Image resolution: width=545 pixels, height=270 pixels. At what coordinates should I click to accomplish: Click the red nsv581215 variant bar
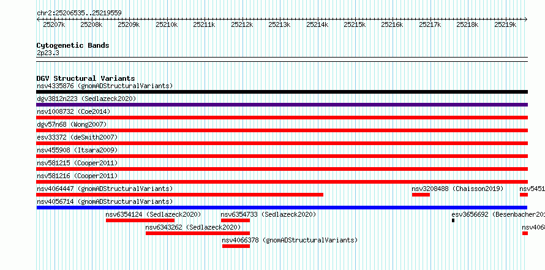click(282, 169)
